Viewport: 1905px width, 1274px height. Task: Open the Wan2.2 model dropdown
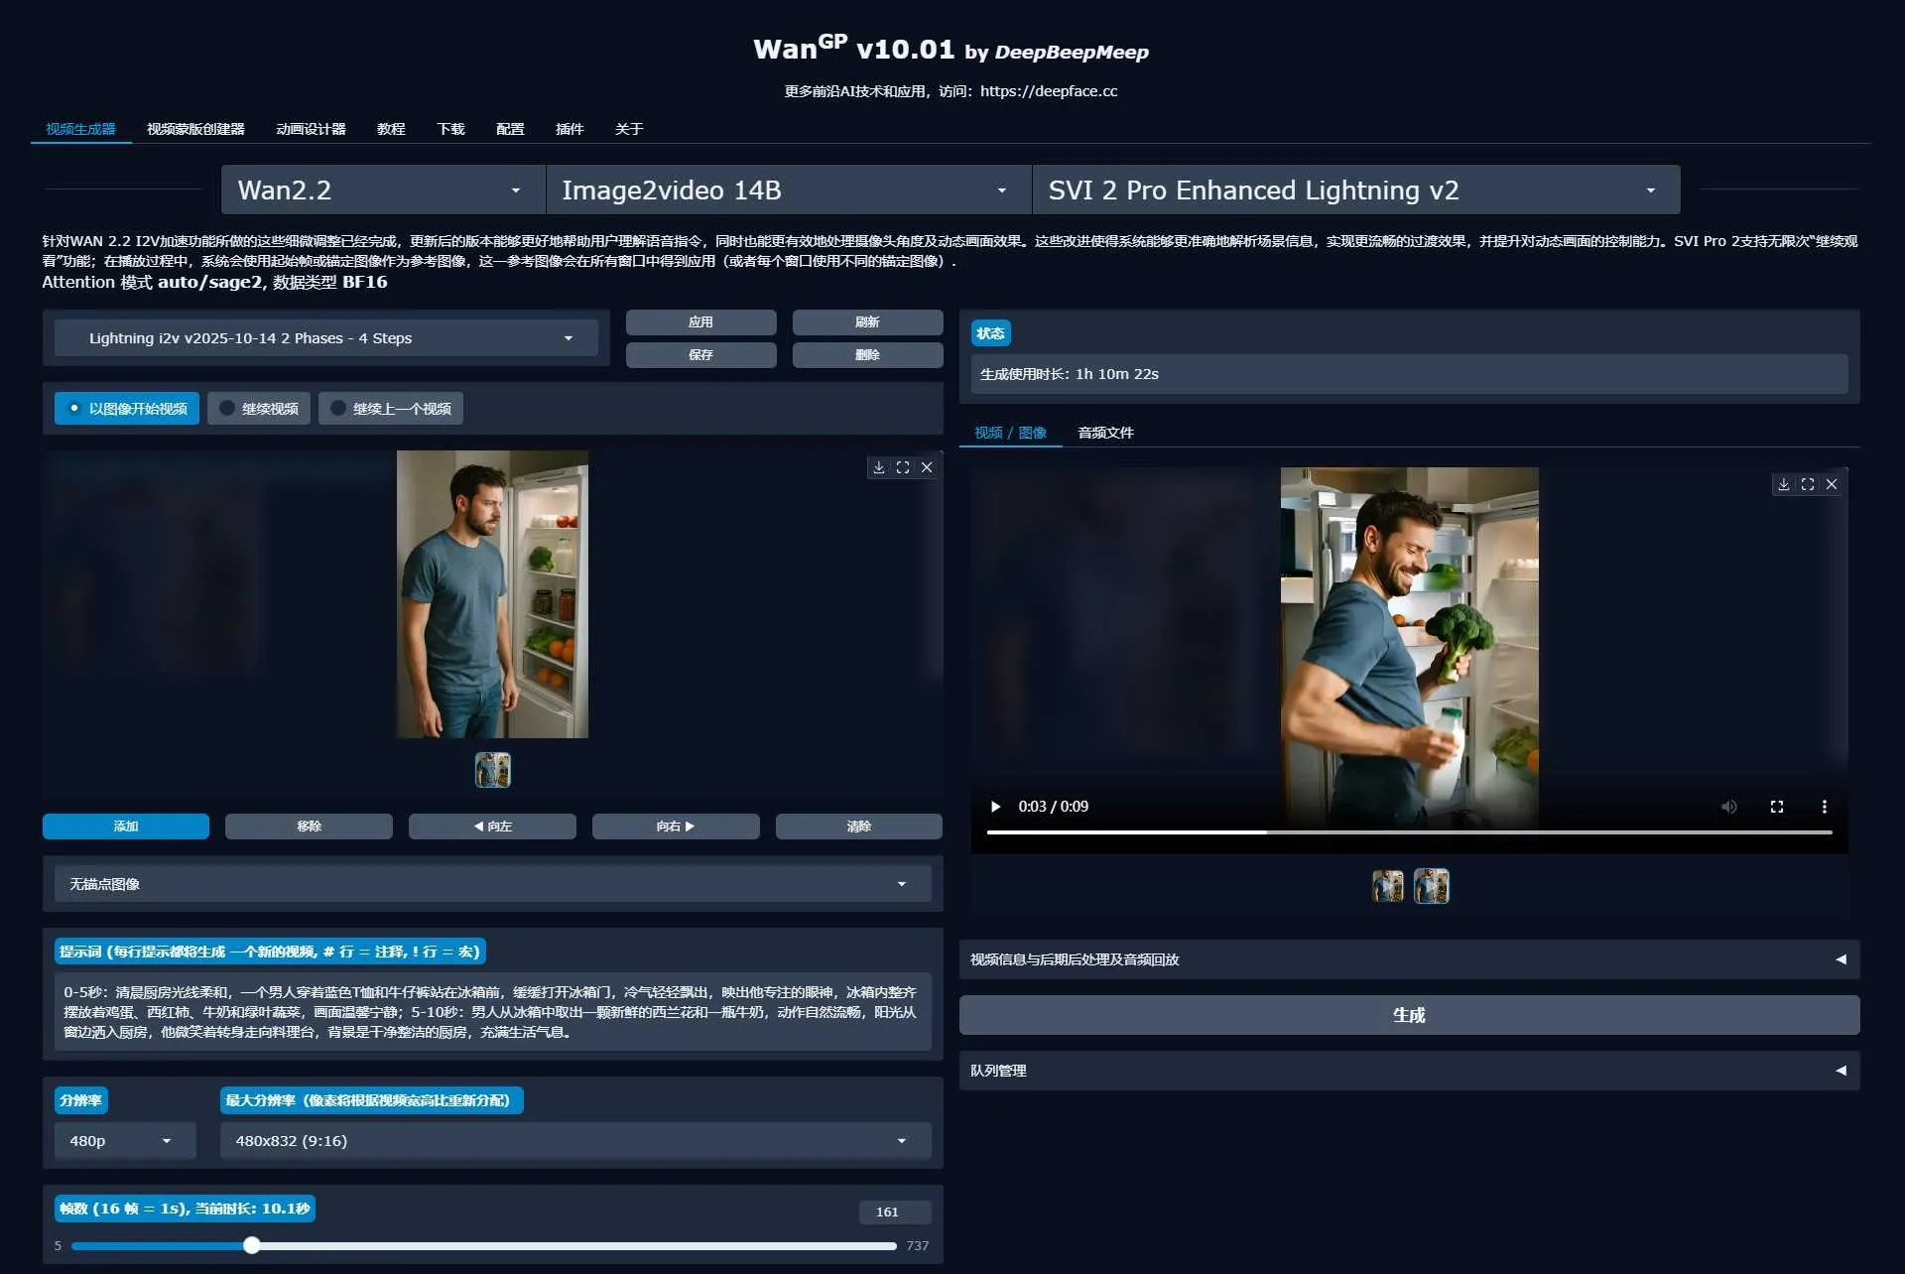[382, 190]
